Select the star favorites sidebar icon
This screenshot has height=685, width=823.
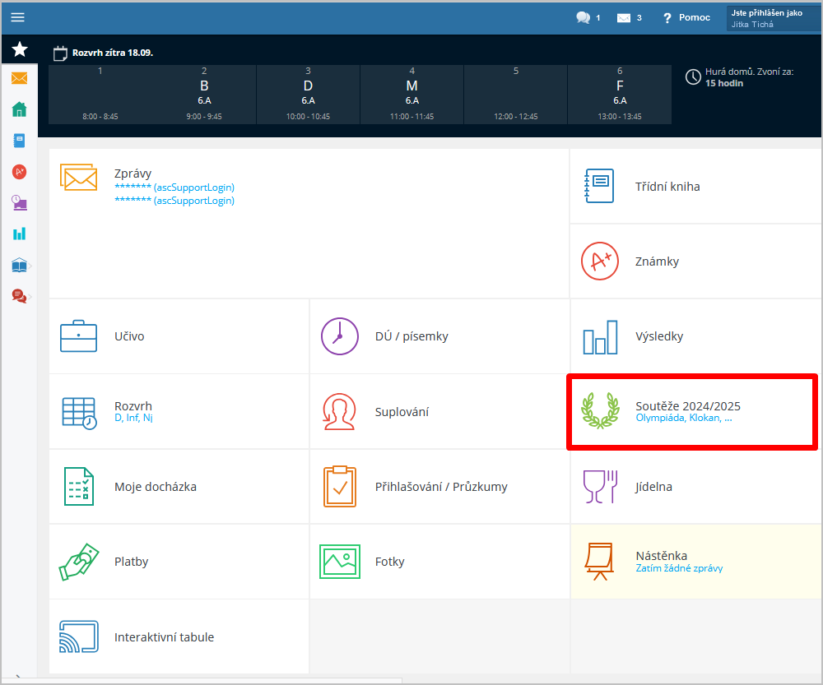point(20,49)
